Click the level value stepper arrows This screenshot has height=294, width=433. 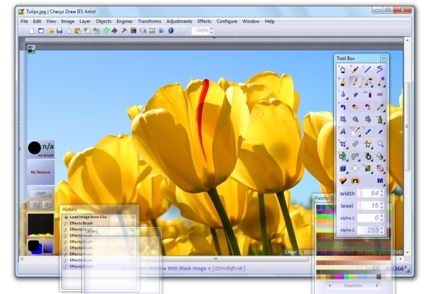(382, 206)
